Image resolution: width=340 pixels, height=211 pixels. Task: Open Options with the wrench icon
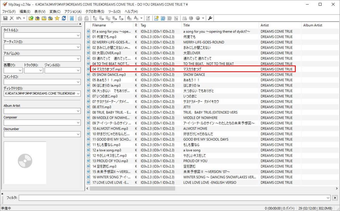tap(210, 18)
